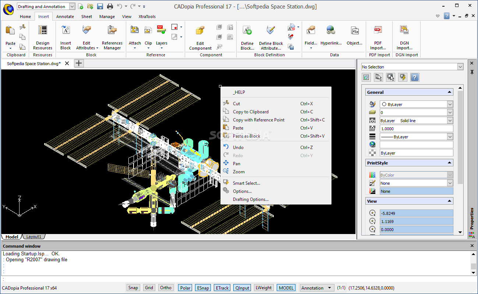Click the Open folder icon in quick access toolbar
The image size is (478, 294).
90,6
